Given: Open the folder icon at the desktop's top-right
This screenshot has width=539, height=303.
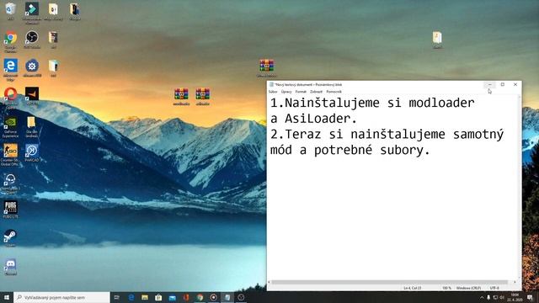Looking at the screenshot, I should (437, 40).
